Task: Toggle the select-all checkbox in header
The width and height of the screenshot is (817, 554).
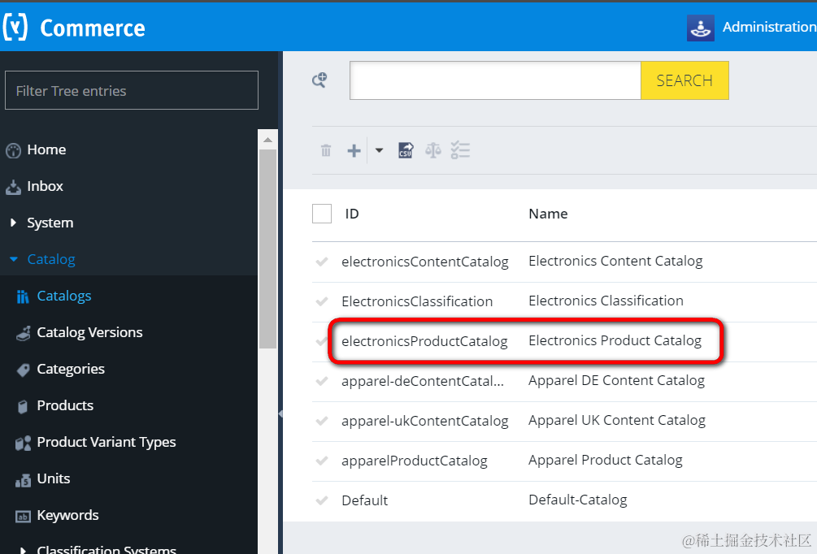Action: [321, 214]
